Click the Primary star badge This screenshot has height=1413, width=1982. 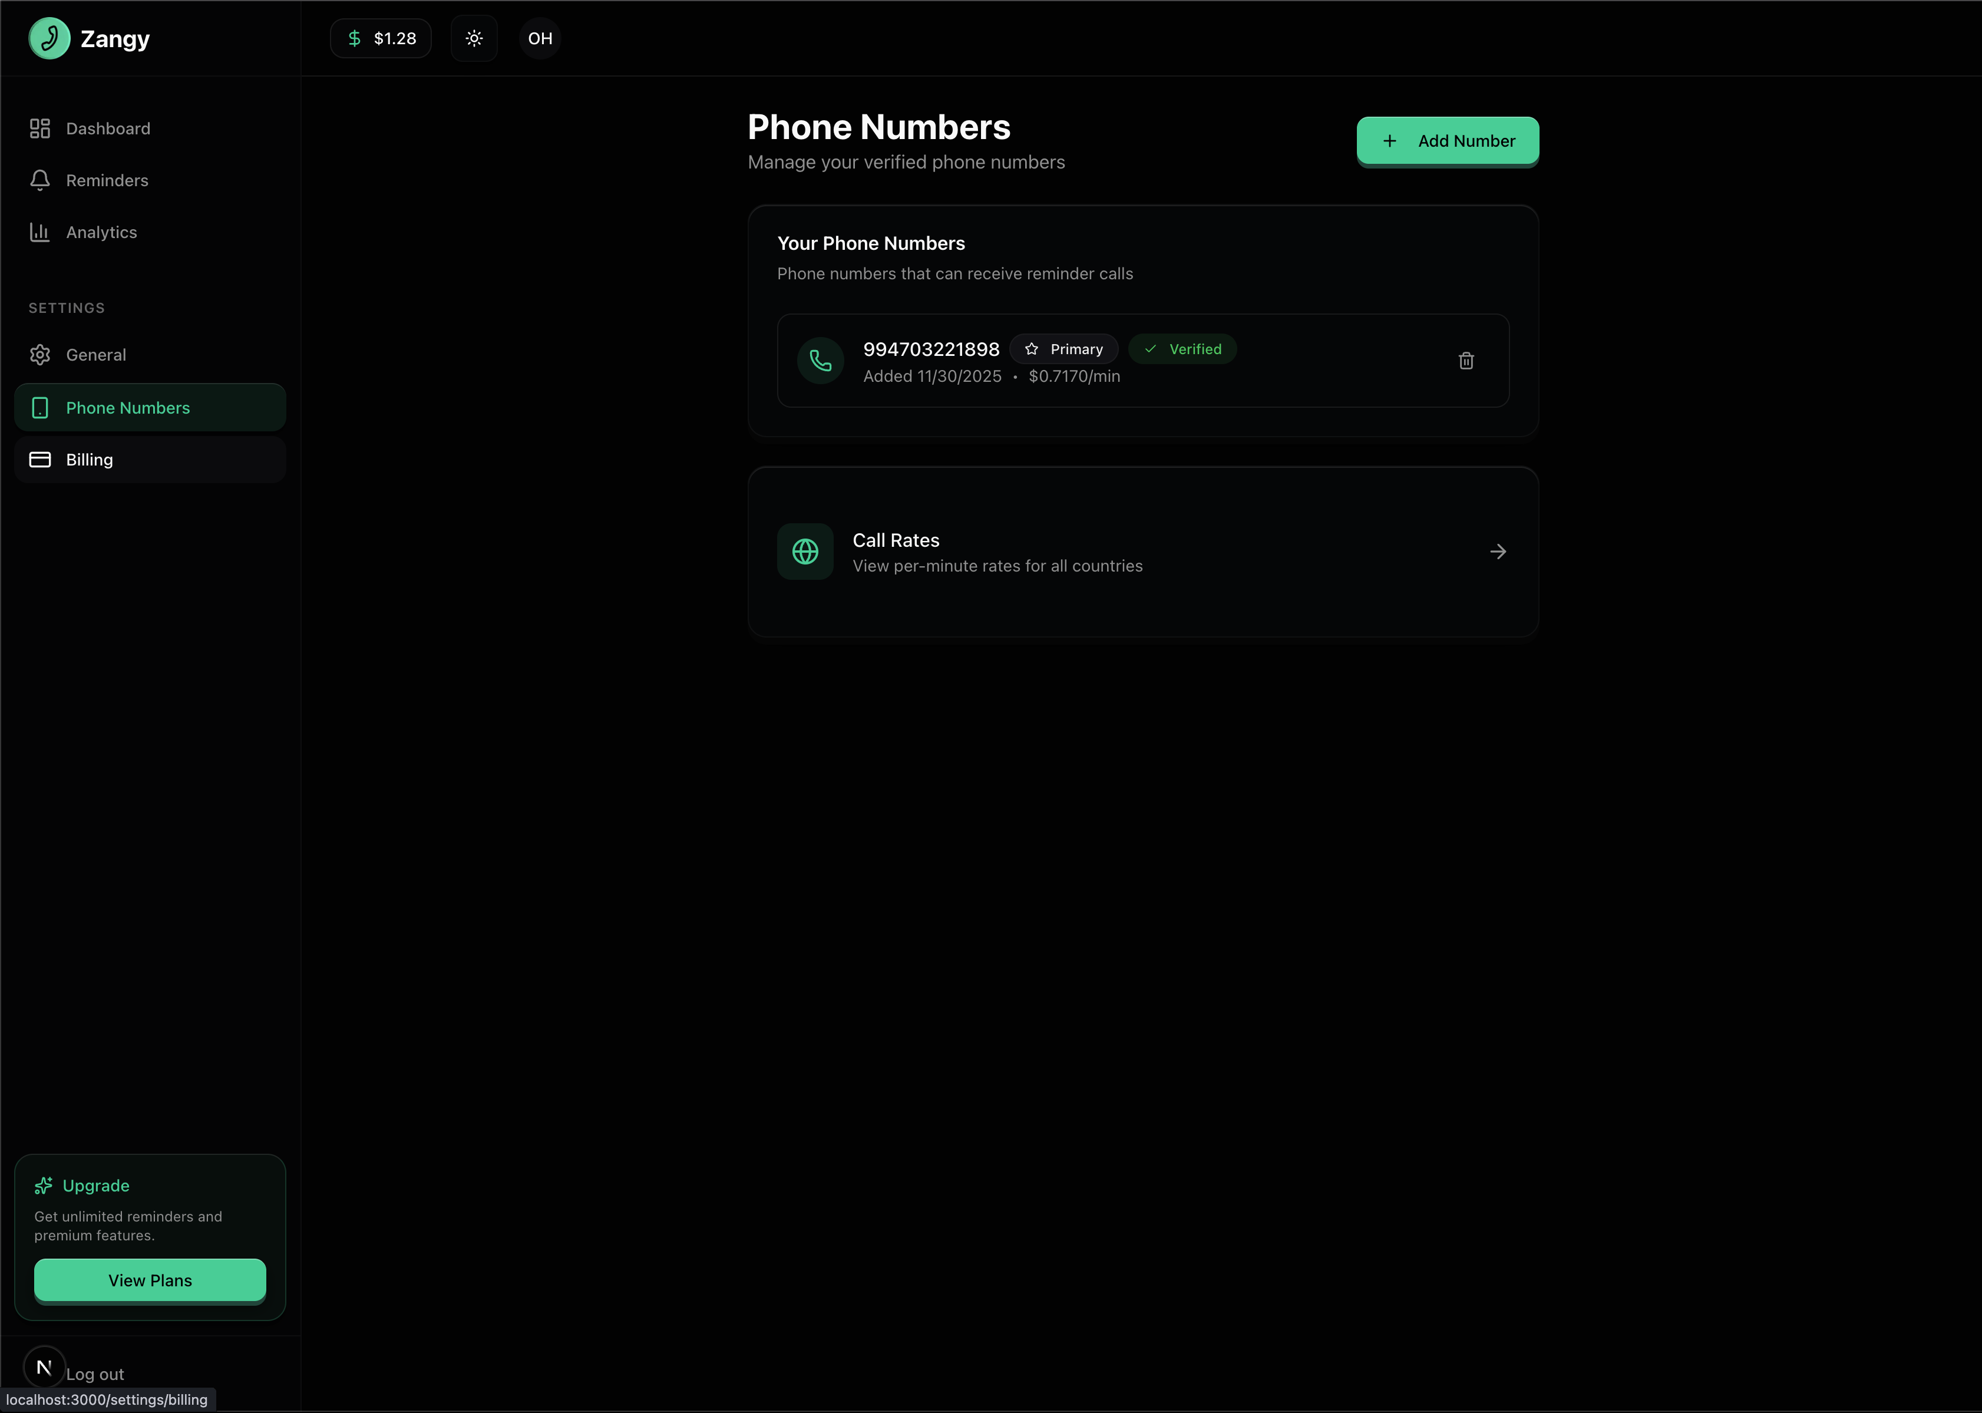click(x=1063, y=348)
